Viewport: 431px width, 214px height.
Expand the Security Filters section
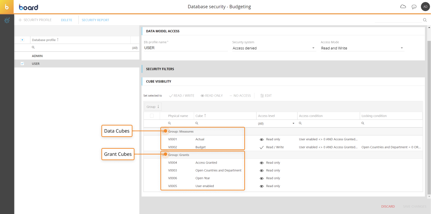tap(160, 69)
